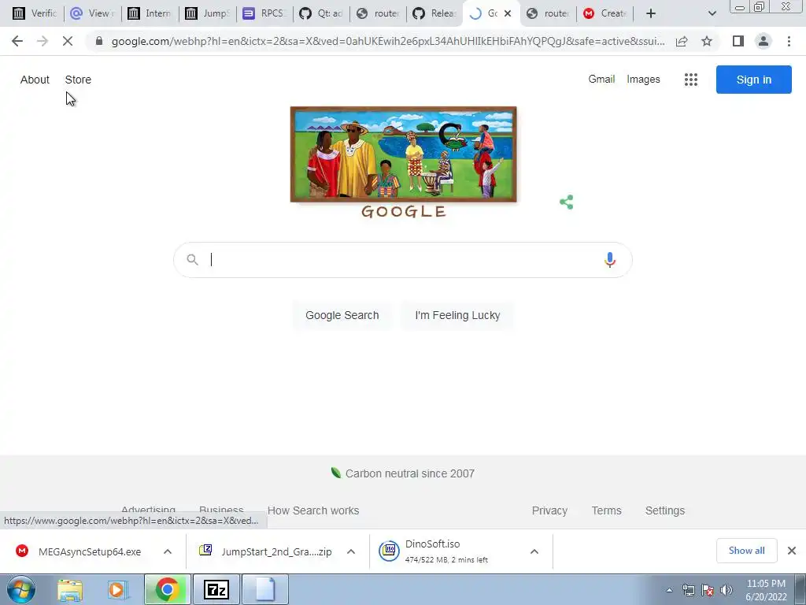Open the Gmail link
The width and height of the screenshot is (806, 605).
(601, 80)
